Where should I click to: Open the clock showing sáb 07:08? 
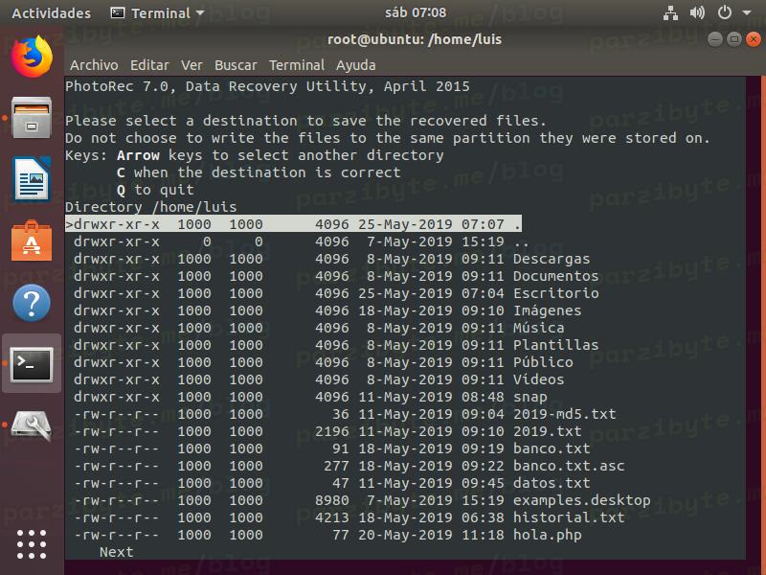coord(416,12)
